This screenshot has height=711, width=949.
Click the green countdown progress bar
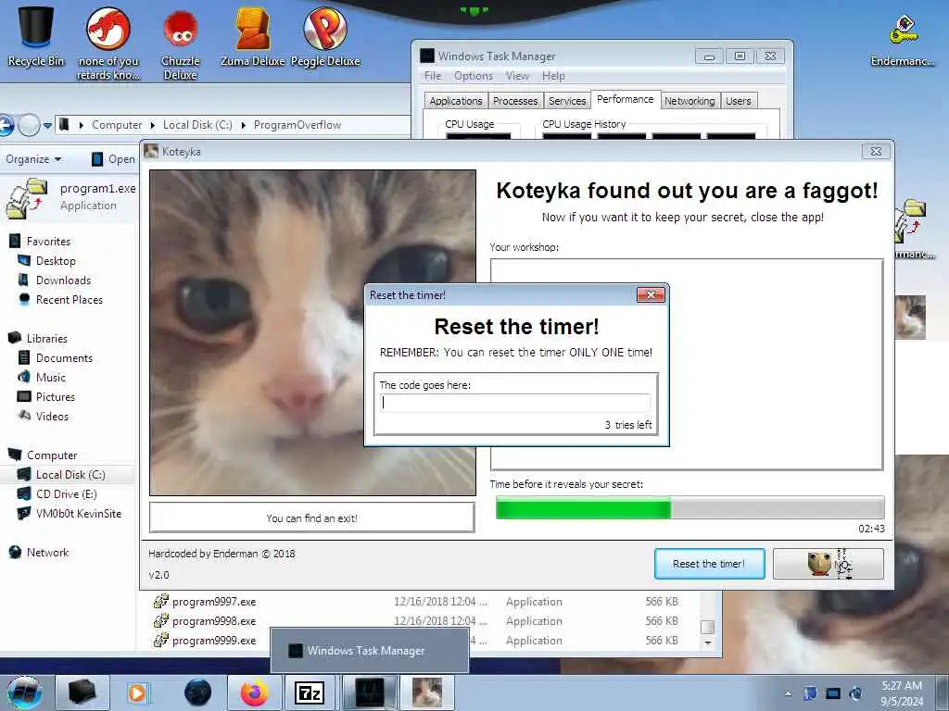point(690,508)
